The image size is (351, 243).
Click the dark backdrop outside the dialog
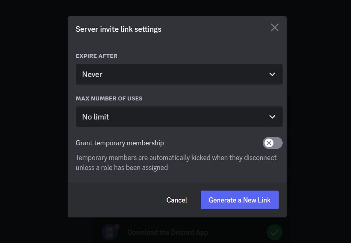click(x=33, y=121)
